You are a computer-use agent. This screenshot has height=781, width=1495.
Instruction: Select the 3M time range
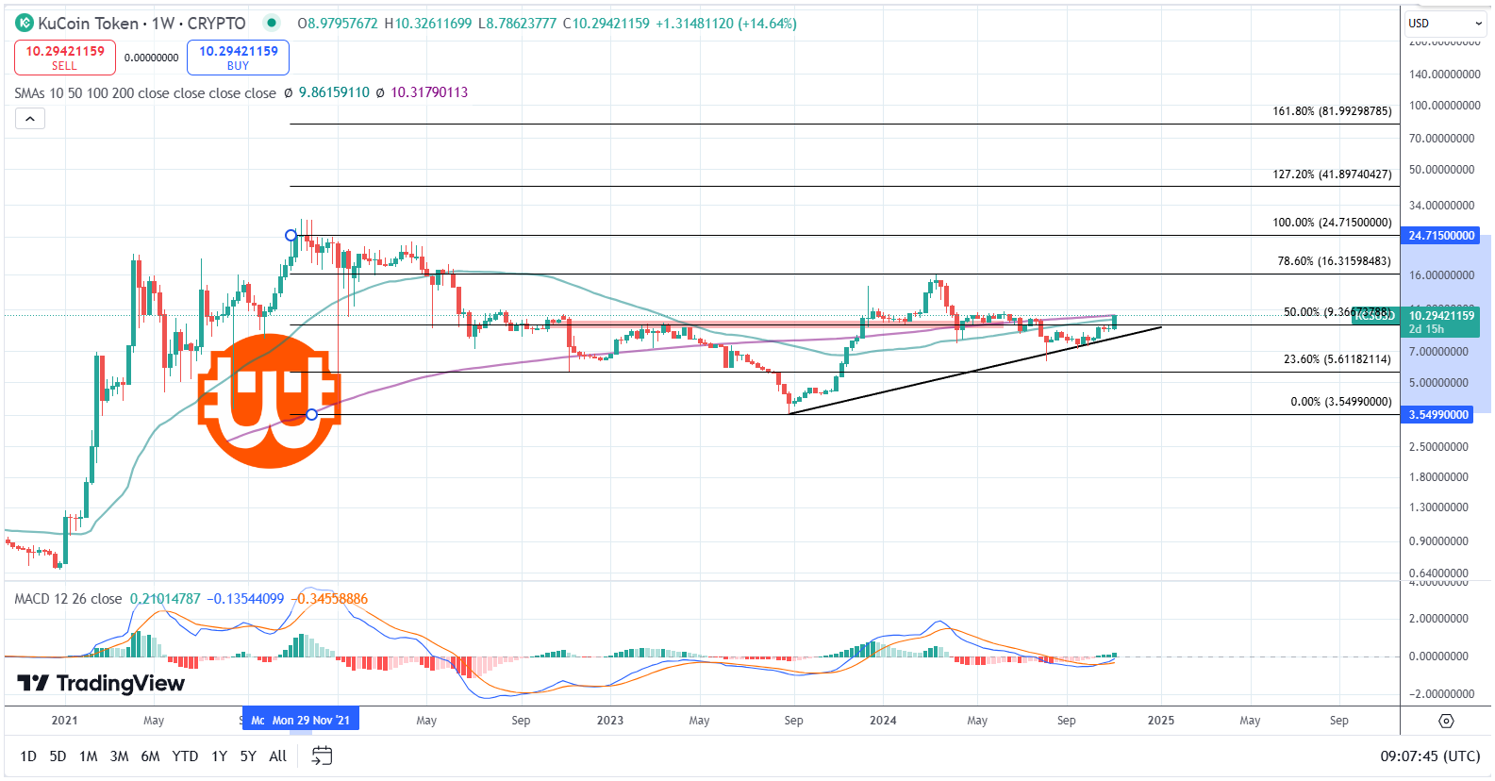pyautogui.click(x=119, y=756)
